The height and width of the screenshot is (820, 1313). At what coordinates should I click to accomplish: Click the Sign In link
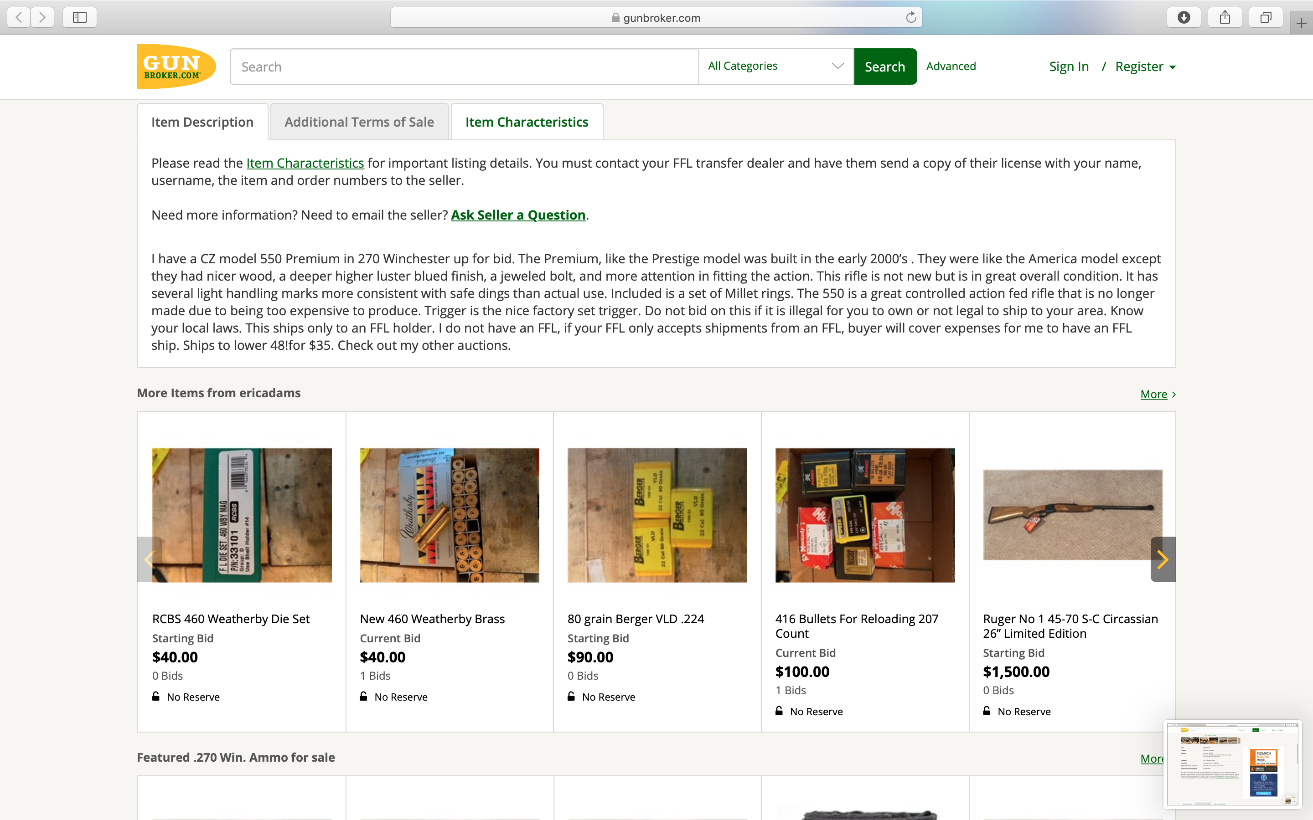click(1068, 66)
